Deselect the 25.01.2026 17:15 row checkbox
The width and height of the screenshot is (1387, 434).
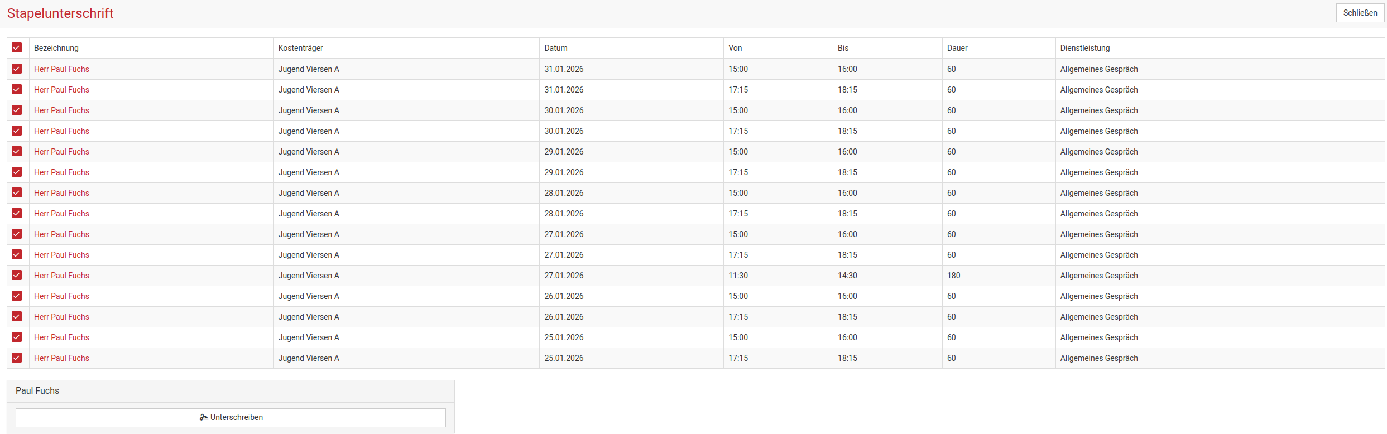click(x=17, y=358)
